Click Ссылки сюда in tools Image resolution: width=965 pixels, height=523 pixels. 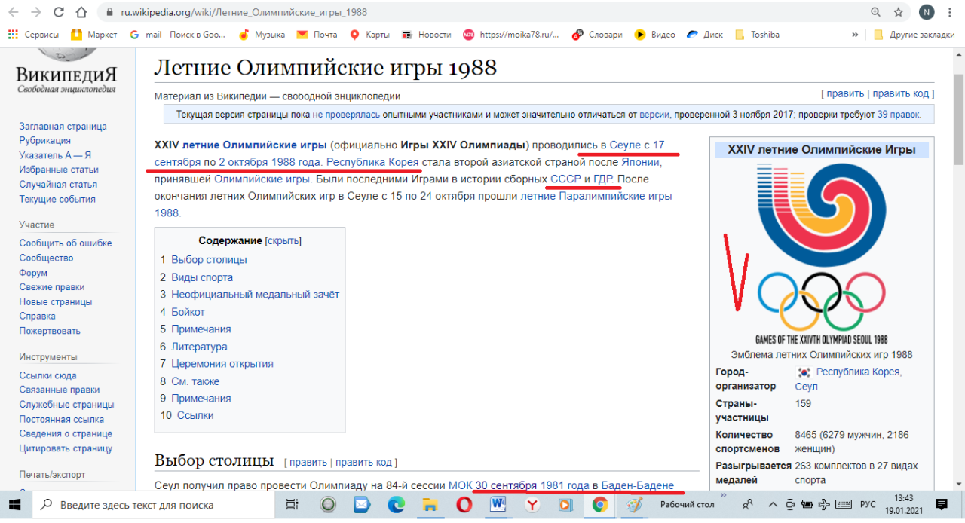tap(48, 375)
